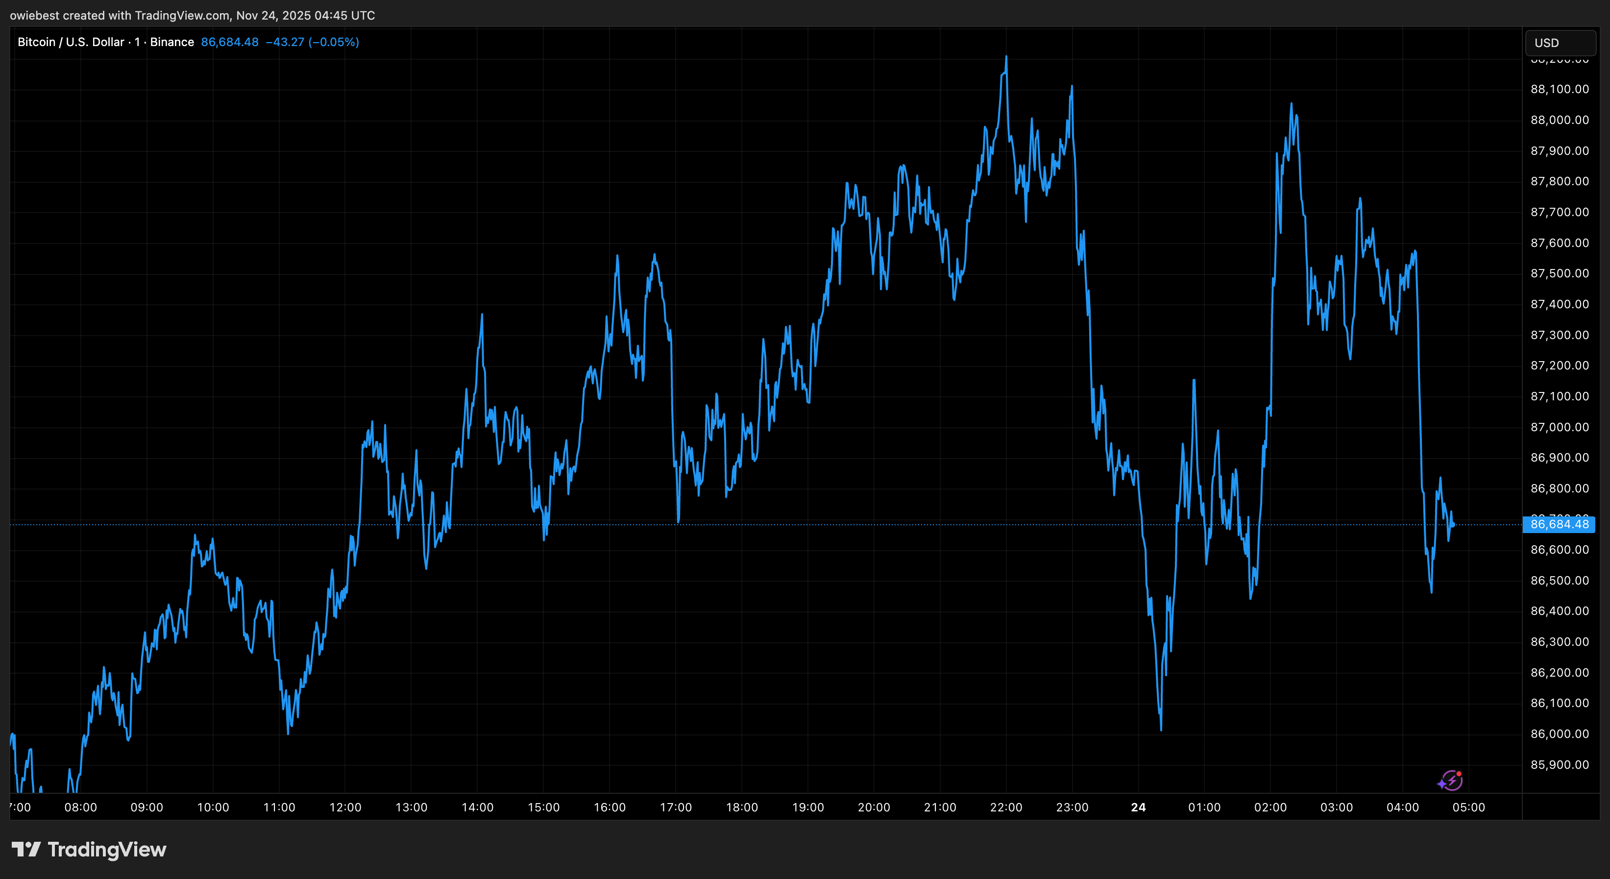The height and width of the screenshot is (879, 1610).
Task: Click the blue 86,684.48 current price label
Action: 1559,525
